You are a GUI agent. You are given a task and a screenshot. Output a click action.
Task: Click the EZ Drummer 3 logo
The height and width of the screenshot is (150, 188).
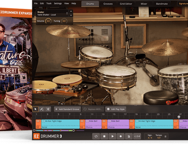click(x=47, y=136)
